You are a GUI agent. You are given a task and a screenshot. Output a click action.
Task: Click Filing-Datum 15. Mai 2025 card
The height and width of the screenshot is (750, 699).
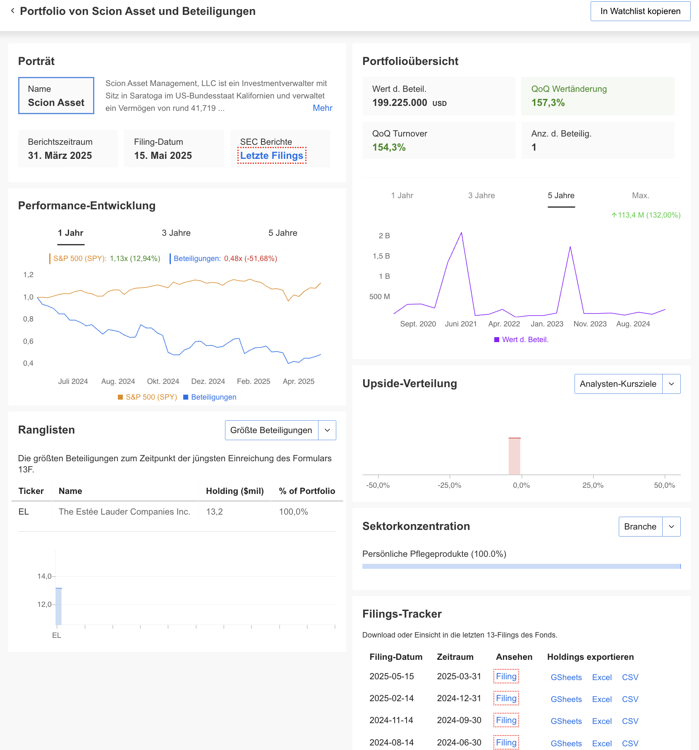coord(174,149)
